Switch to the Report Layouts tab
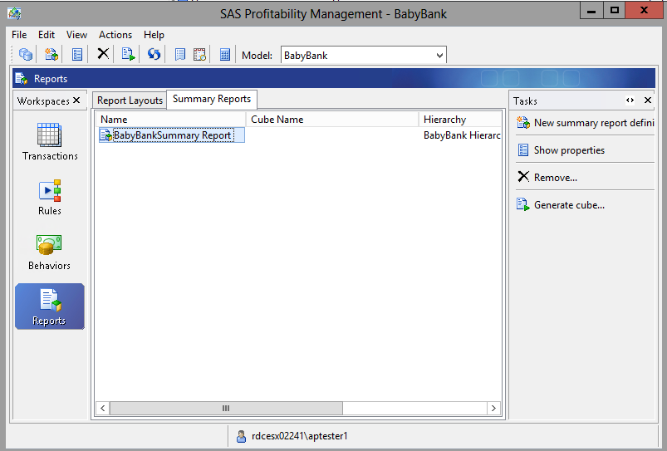 (x=130, y=100)
